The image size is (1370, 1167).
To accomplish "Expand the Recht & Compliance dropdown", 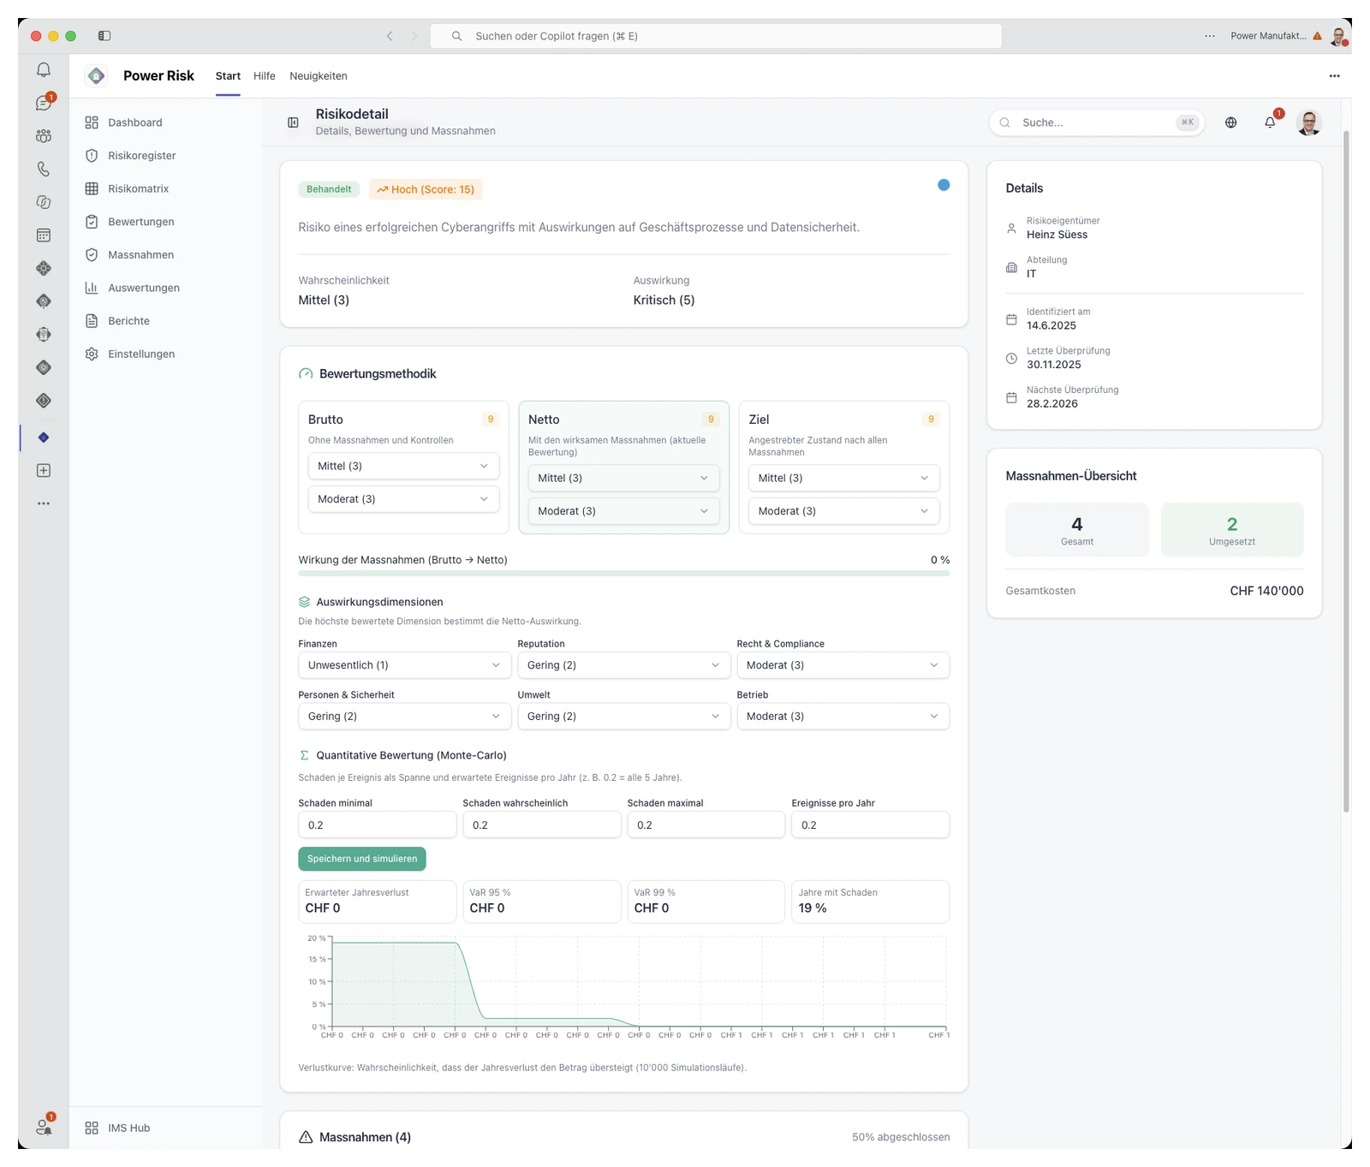I will (x=843, y=665).
